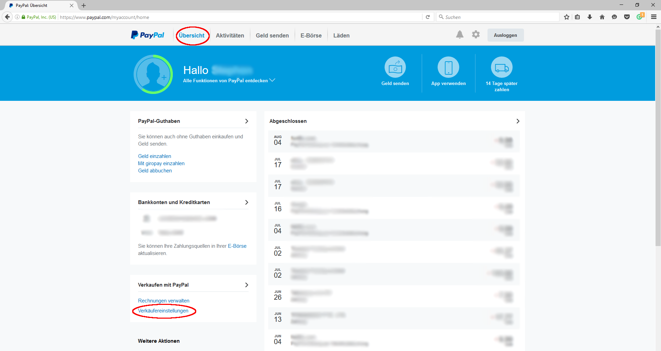Click the Geld senden circular icon
Screen dimensions: 661x351
click(395, 67)
